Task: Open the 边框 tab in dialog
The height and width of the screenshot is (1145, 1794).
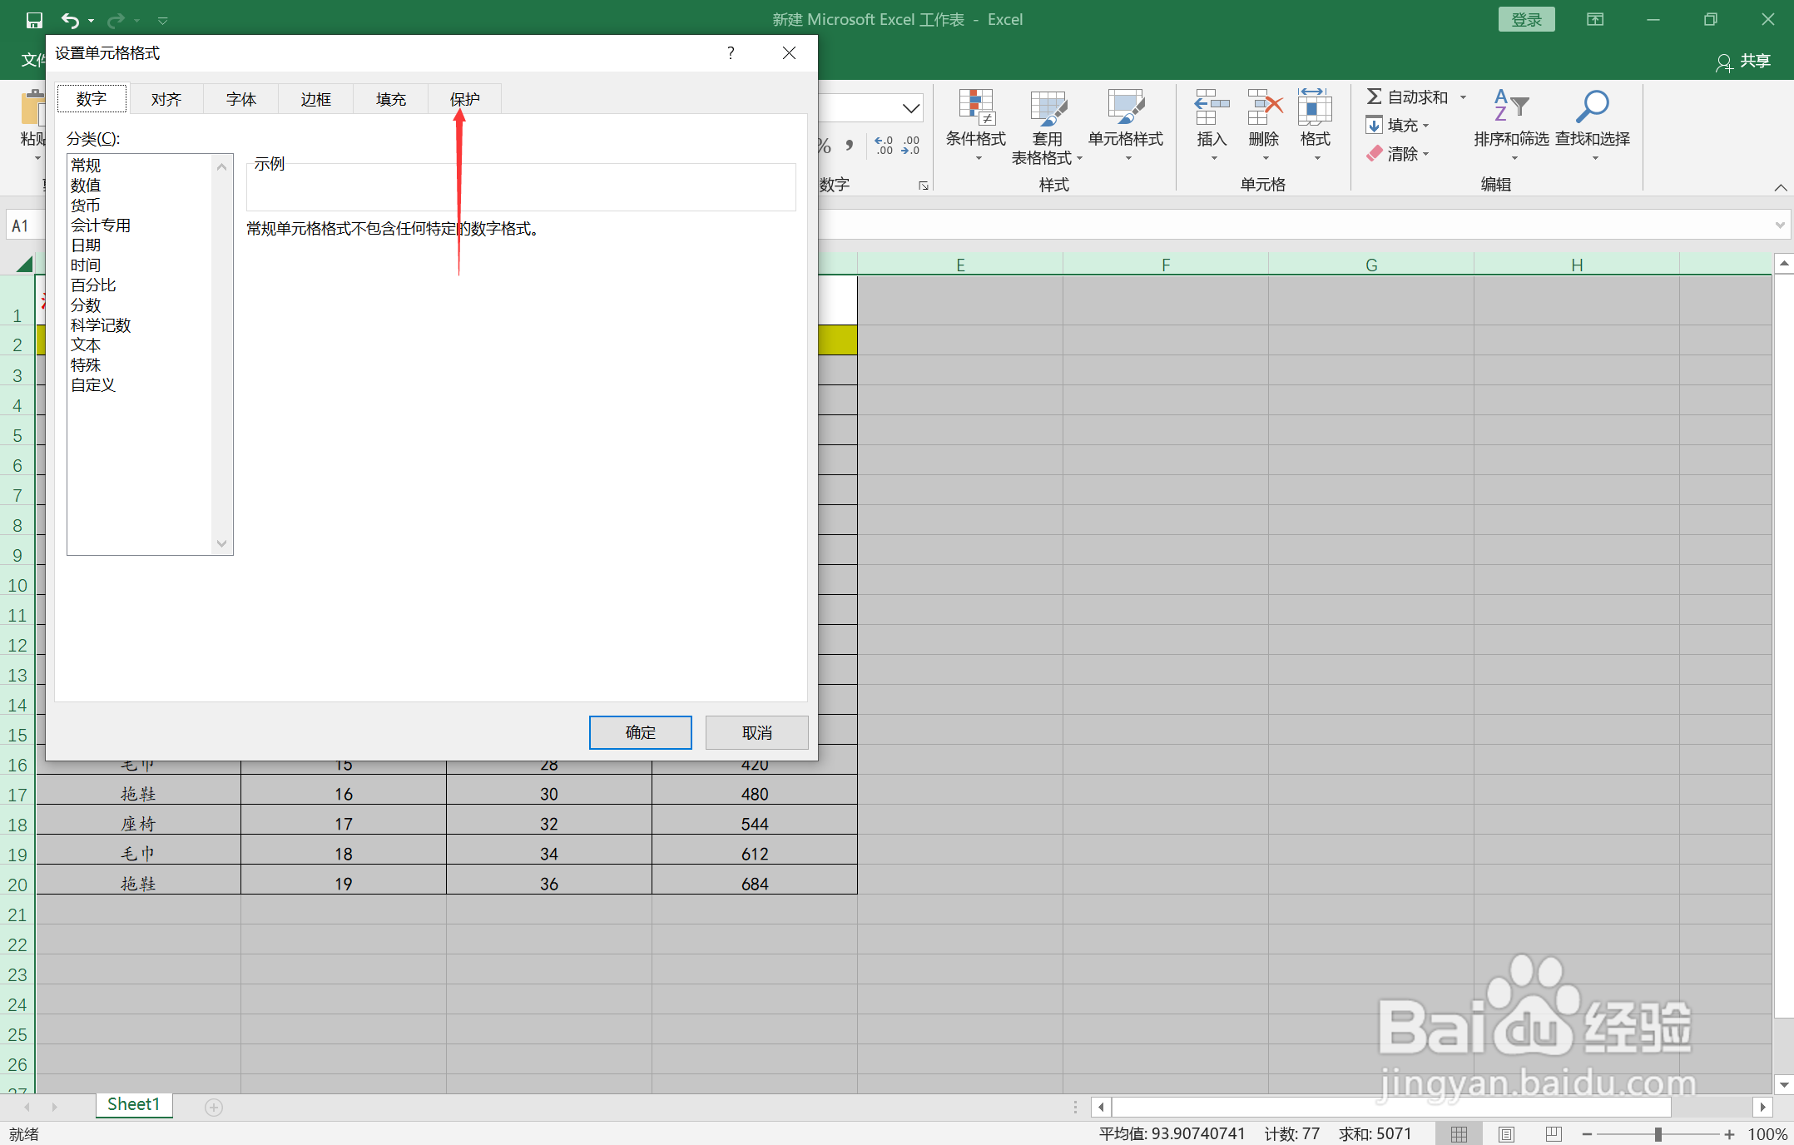Action: point(315,99)
